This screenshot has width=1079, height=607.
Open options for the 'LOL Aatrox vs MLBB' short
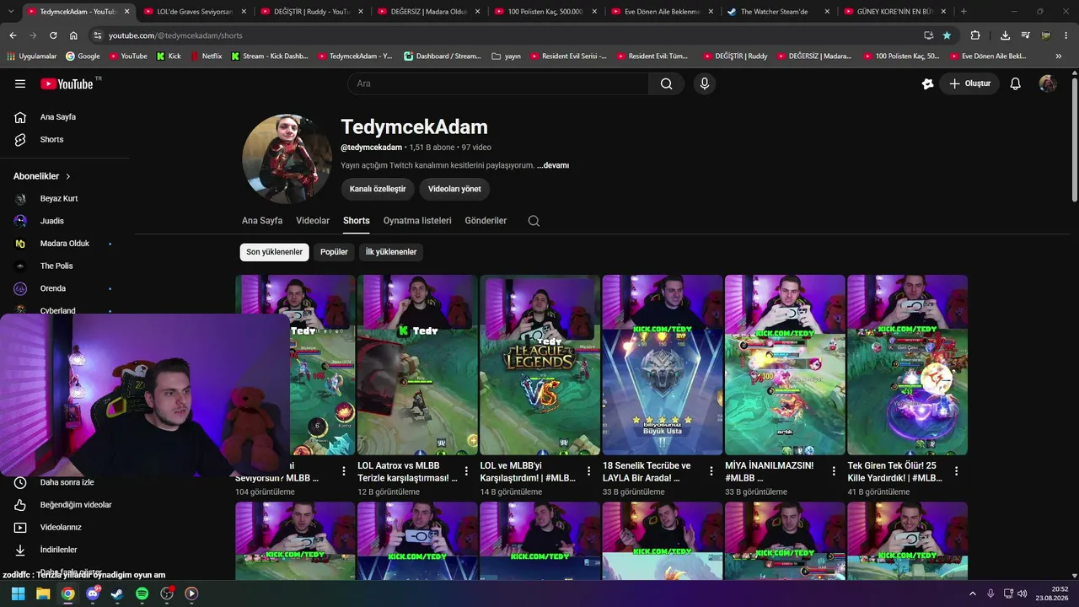[x=466, y=471]
